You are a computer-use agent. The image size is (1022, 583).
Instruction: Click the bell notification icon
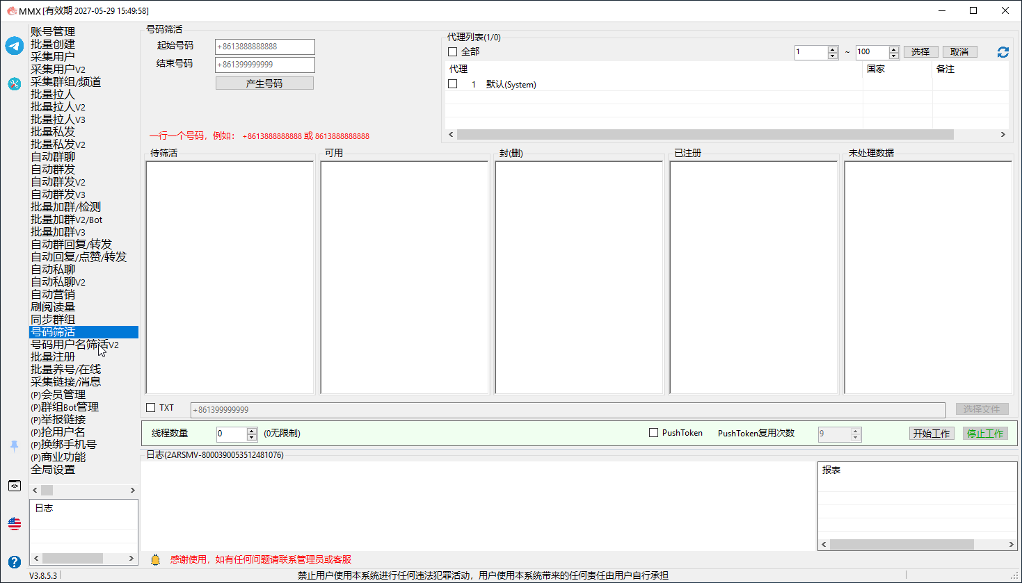pos(155,559)
